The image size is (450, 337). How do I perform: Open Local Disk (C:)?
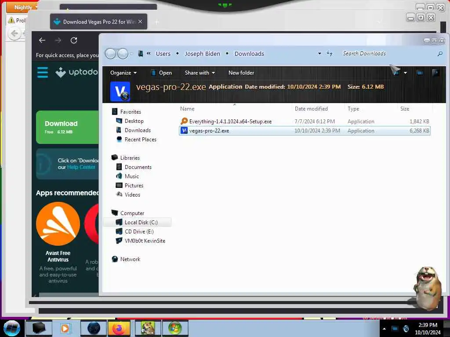(141, 222)
